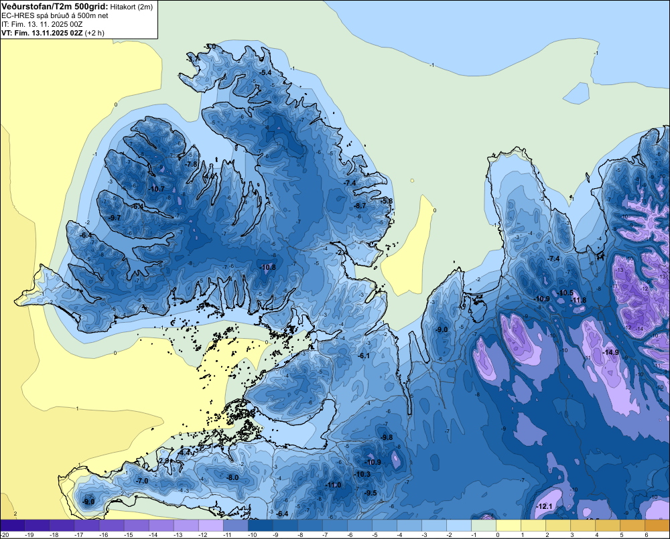Click the '-10.7' temperature label on the map
670x539 pixels.
tap(156, 189)
